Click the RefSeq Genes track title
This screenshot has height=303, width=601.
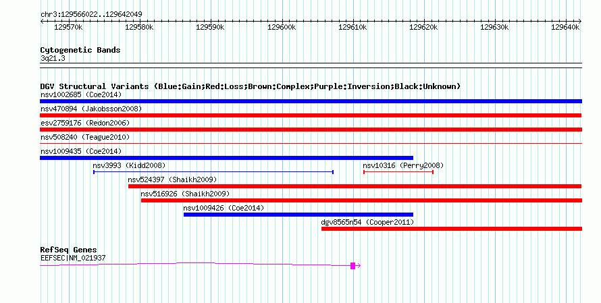point(68,250)
